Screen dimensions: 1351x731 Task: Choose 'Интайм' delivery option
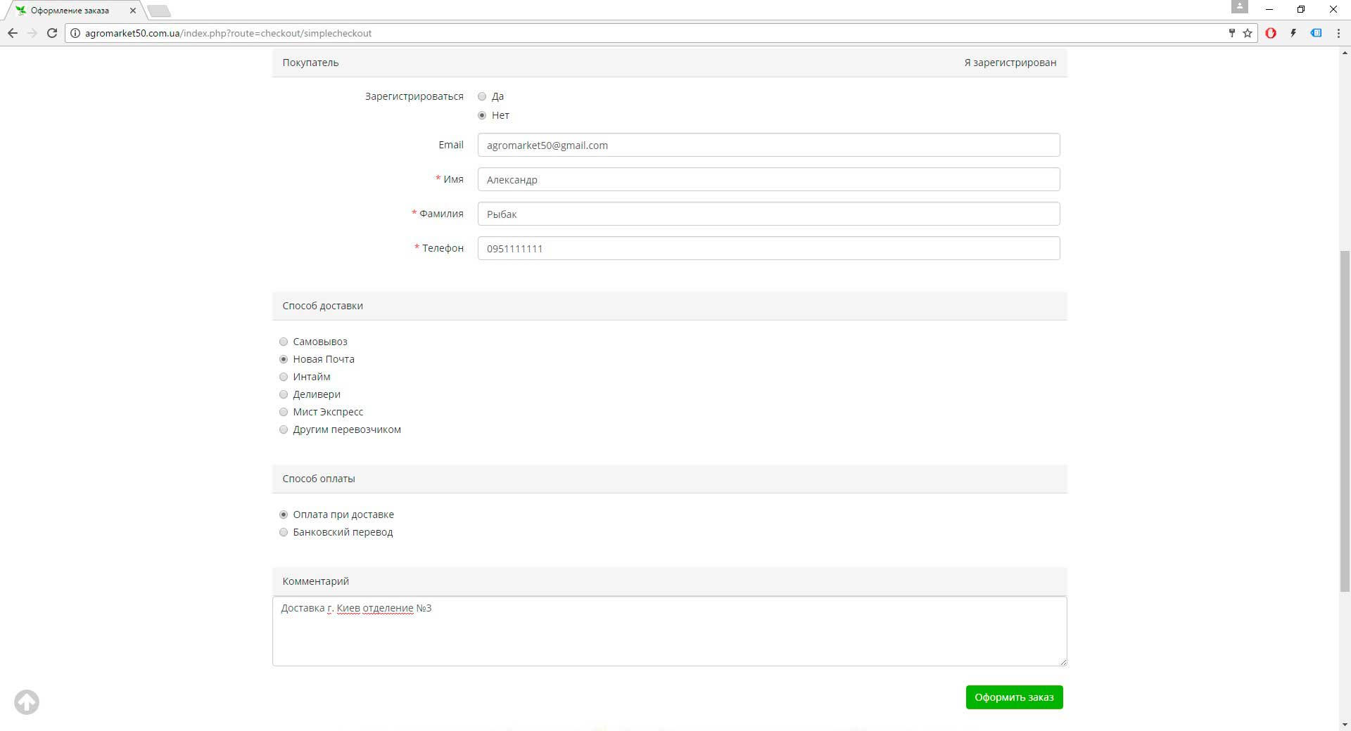point(284,377)
